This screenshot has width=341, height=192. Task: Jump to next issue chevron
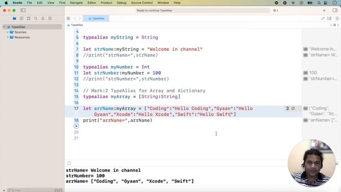pos(338,25)
